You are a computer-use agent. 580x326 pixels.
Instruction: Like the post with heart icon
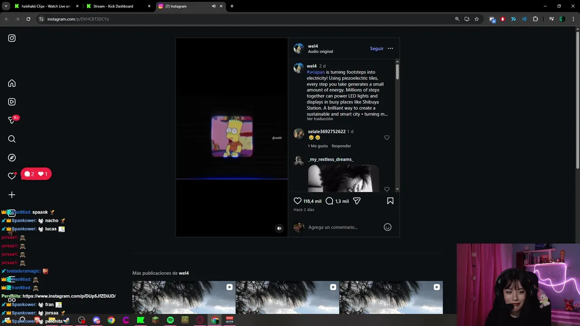pos(297,201)
